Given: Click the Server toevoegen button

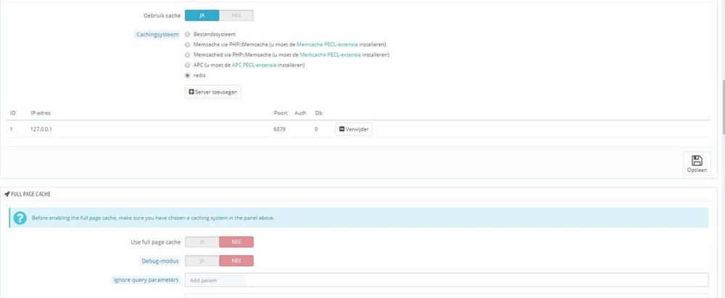Looking at the screenshot, I should (x=212, y=92).
